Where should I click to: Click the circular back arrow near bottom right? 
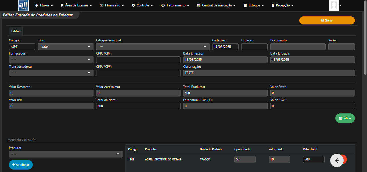tap(337, 160)
